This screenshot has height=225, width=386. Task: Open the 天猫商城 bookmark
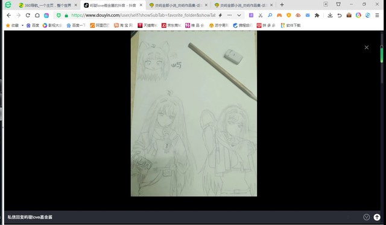(147, 25)
